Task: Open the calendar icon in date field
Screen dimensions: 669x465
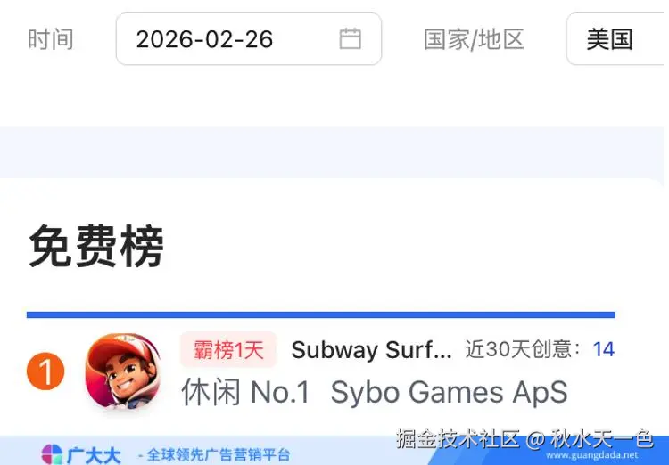Action: (x=350, y=39)
